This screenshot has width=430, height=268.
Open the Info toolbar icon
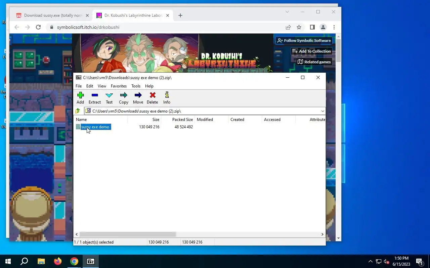click(x=167, y=98)
